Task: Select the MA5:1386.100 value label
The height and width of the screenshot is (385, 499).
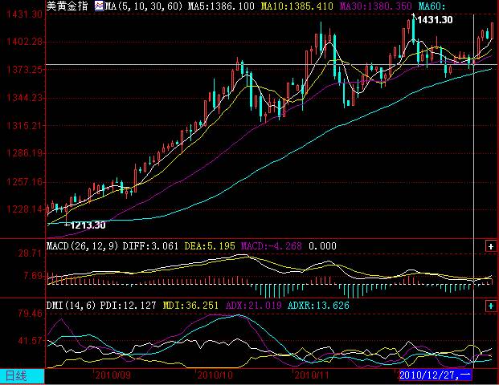Action: click(x=221, y=6)
